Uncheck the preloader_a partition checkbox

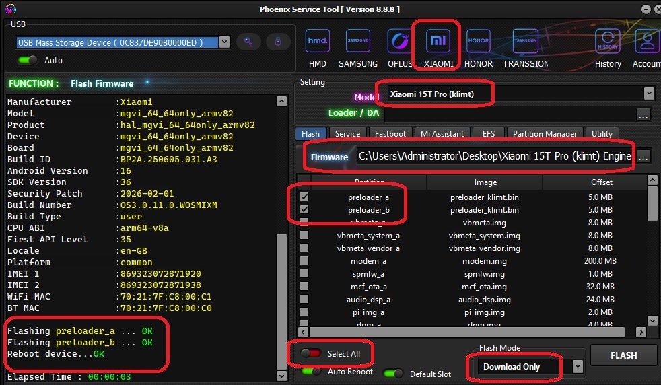[x=304, y=197]
